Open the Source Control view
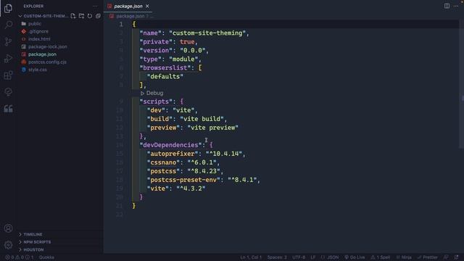The height and width of the screenshot is (261, 464). coord(8,41)
